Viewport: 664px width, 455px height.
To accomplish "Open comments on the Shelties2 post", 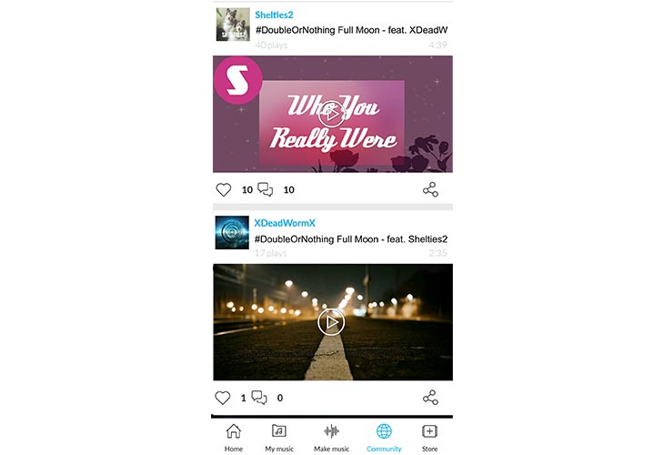I will click(266, 189).
